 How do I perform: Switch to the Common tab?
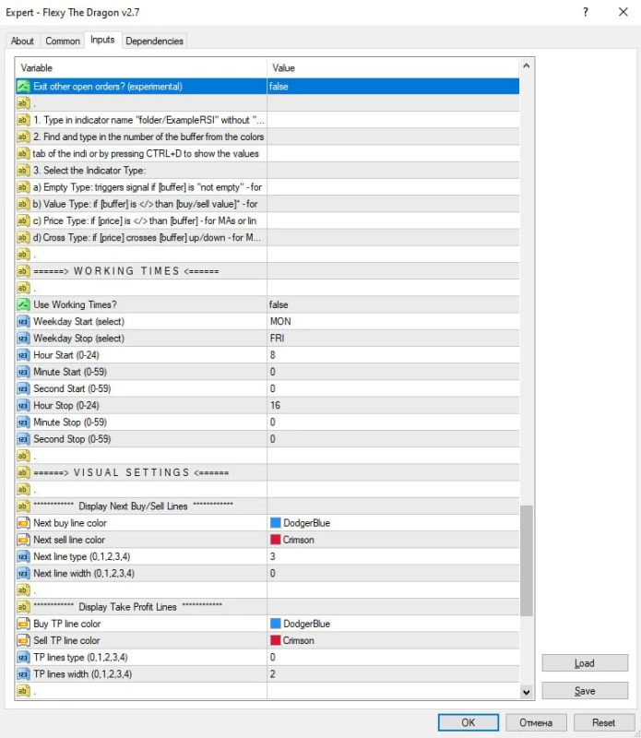tap(63, 41)
